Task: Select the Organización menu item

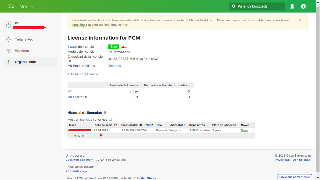Action: point(25,62)
